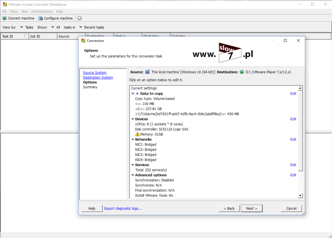Sort by the Job ID column header

point(43,36)
